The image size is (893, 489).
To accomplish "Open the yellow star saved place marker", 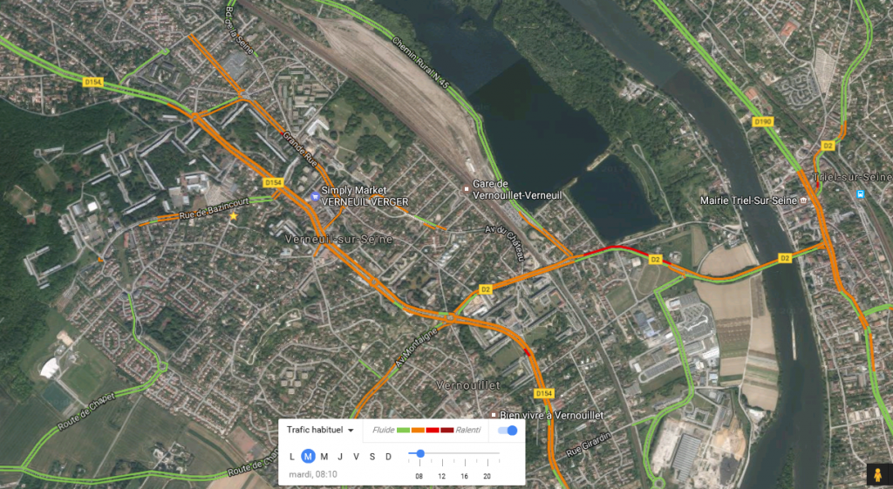I will 233,216.
